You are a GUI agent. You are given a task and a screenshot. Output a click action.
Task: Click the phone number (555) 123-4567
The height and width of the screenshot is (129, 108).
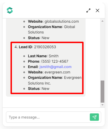(x=55, y=62)
